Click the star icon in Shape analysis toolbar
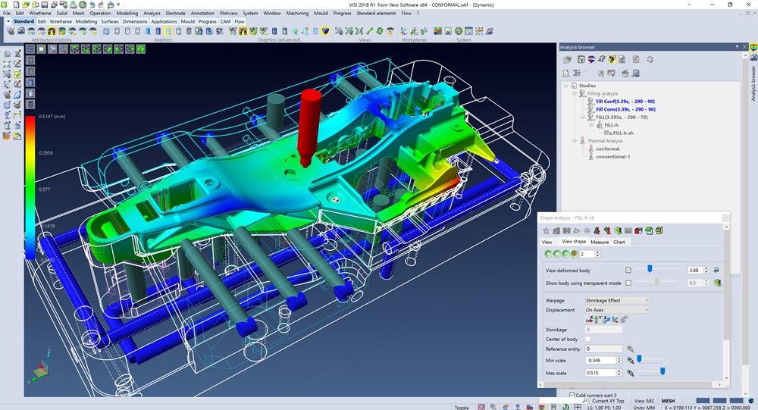This screenshot has width=758, height=410. click(x=546, y=230)
